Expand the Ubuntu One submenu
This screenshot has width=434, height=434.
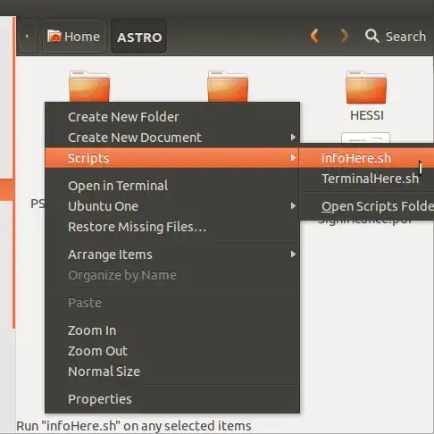[172, 206]
